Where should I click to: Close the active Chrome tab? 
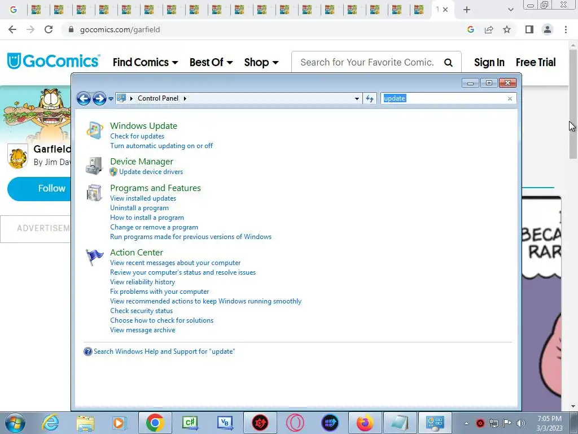pyautogui.click(x=445, y=10)
